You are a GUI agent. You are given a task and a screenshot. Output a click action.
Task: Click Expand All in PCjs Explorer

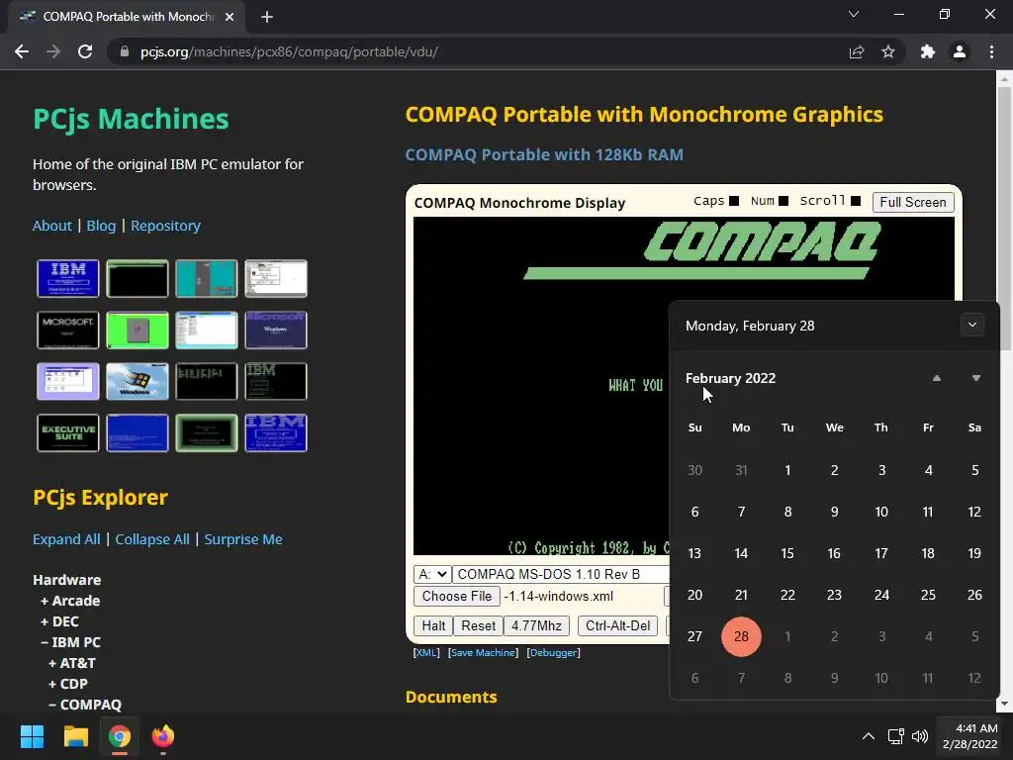[66, 539]
